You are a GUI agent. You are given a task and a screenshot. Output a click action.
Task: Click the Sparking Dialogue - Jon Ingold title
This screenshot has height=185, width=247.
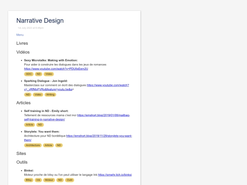pyautogui.click(x=46, y=81)
